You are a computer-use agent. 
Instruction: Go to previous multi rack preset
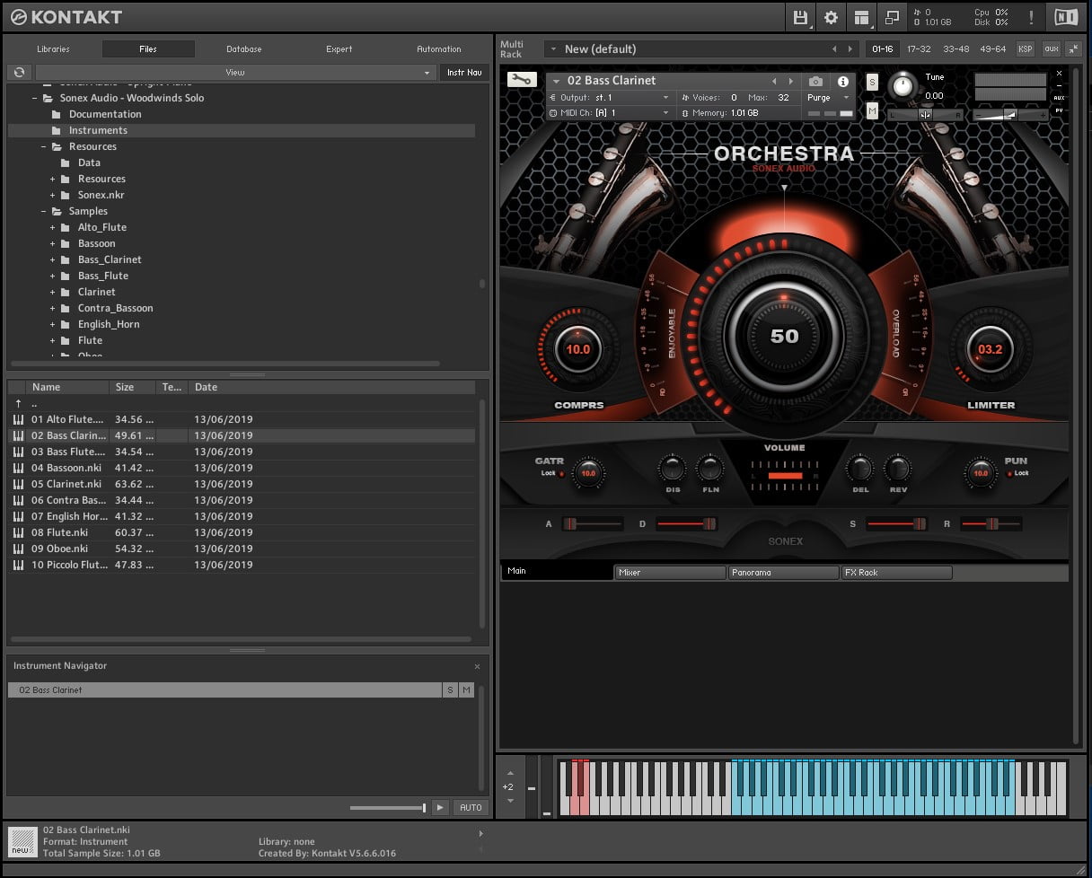(x=834, y=48)
